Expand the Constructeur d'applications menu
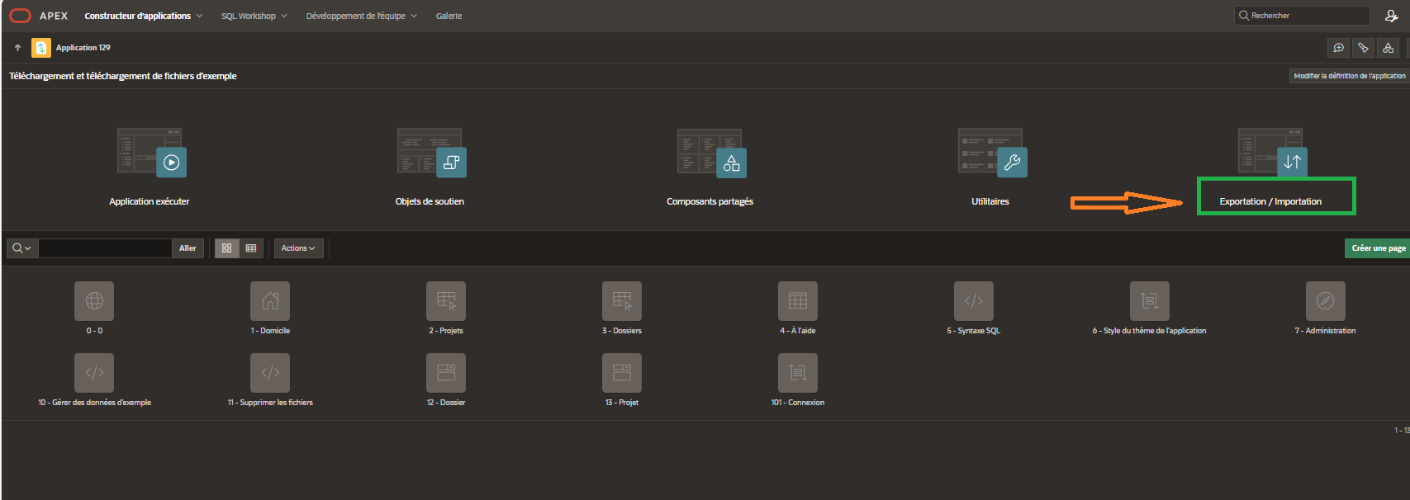Image resolution: width=1410 pixels, height=500 pixels. [143, 16]
